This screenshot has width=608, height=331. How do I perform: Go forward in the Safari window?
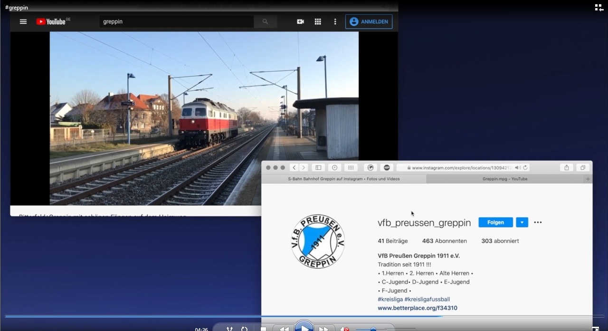tap(304, 167)
